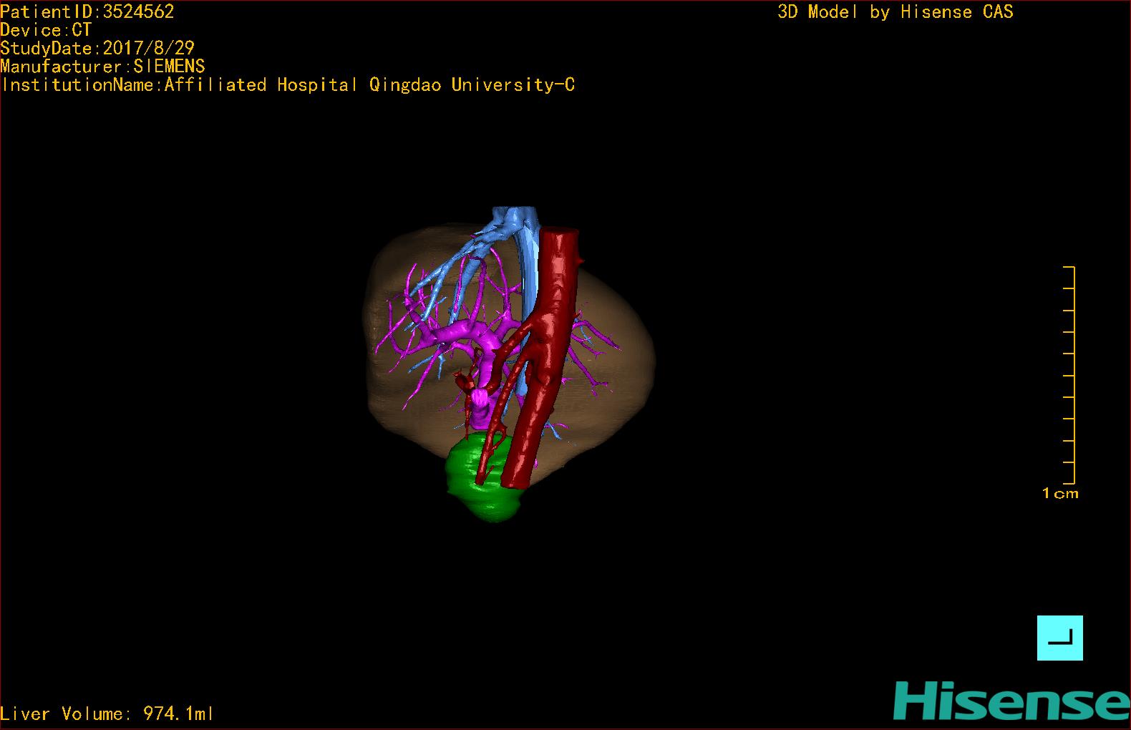Click the InstitutionName line
Image resolution: width=1131 pixels, height=730 pixels.
tap(288, 85)
